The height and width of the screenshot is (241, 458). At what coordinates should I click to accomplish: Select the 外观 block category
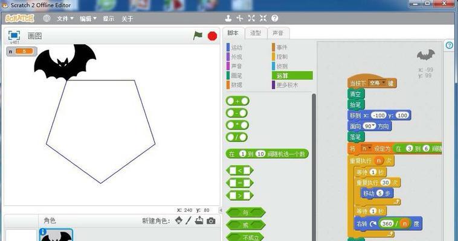tap(237, 57)
